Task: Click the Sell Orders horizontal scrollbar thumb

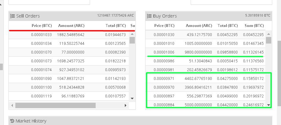Action: [56, 106]
